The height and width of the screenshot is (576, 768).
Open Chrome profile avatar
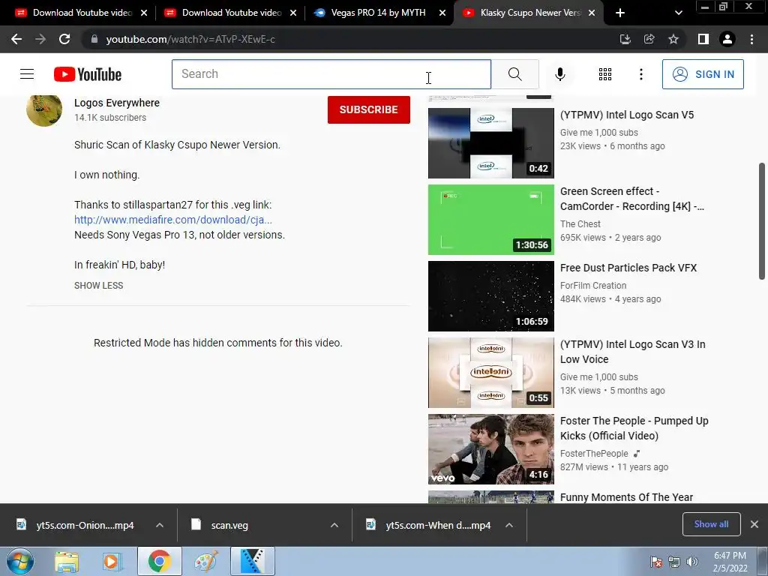coord(727,39)
